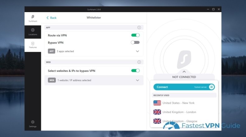Turn off Select websites & IPs toggle
Screen dimensions: 246x137
click(x=135, y=71)
